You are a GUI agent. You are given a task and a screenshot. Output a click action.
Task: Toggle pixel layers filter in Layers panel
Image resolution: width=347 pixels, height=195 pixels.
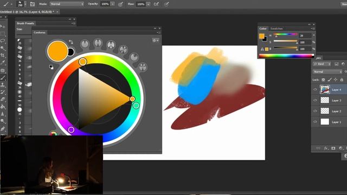(337, 64)
